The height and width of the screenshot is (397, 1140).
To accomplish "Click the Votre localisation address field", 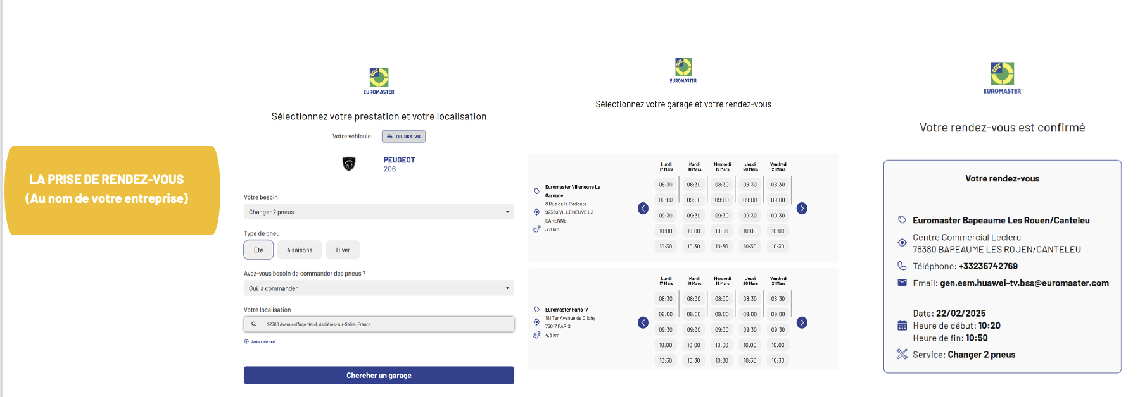I will point(379,324).
